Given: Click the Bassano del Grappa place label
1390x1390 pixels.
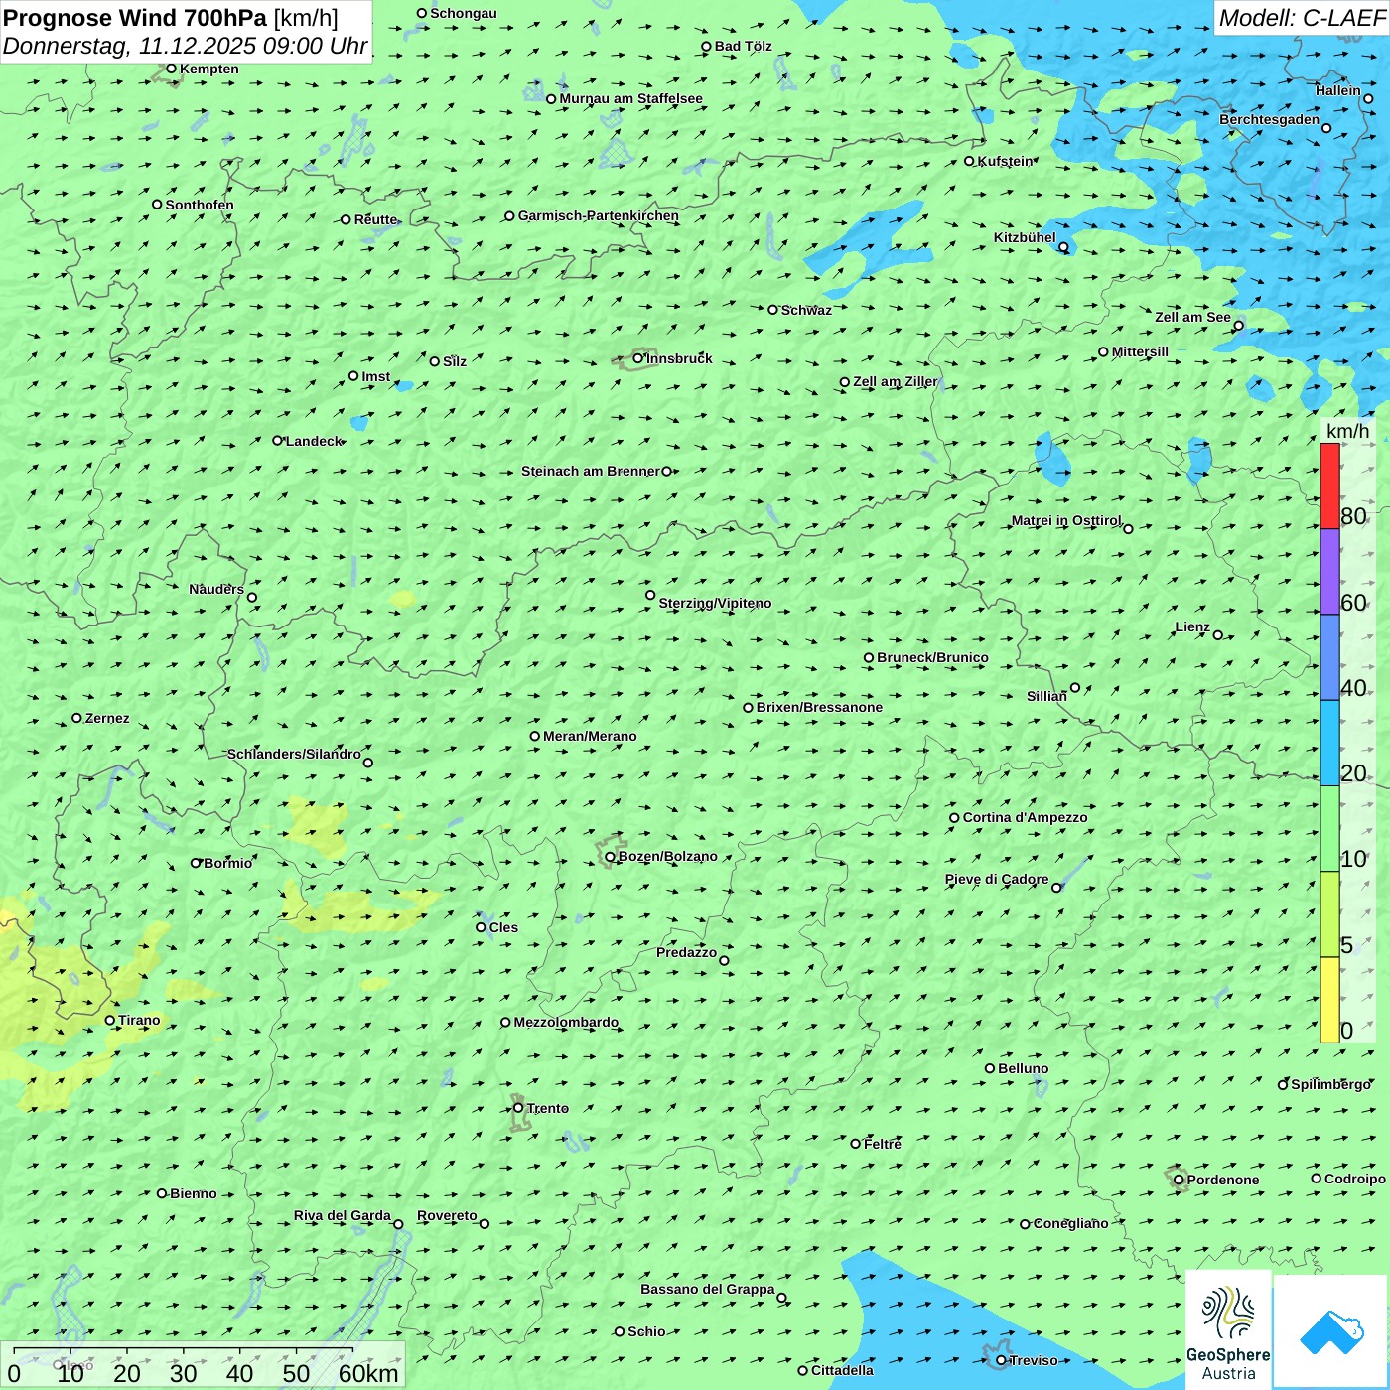Looking at the screenshot, I should tap(707, 1289).
